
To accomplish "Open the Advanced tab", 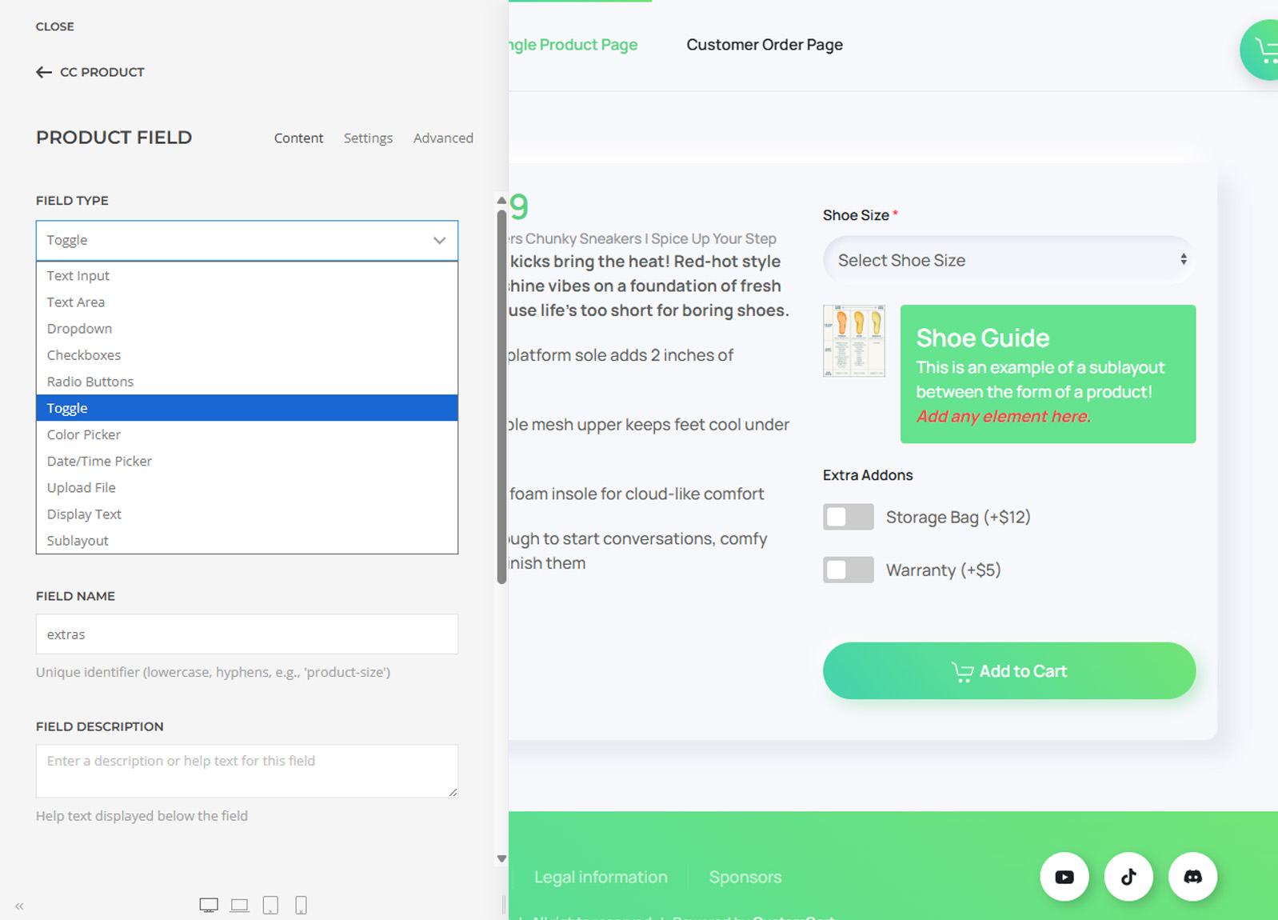I will click(x=443, y=138).
